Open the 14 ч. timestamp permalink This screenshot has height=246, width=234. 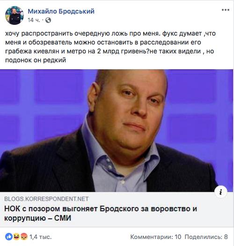34,20
